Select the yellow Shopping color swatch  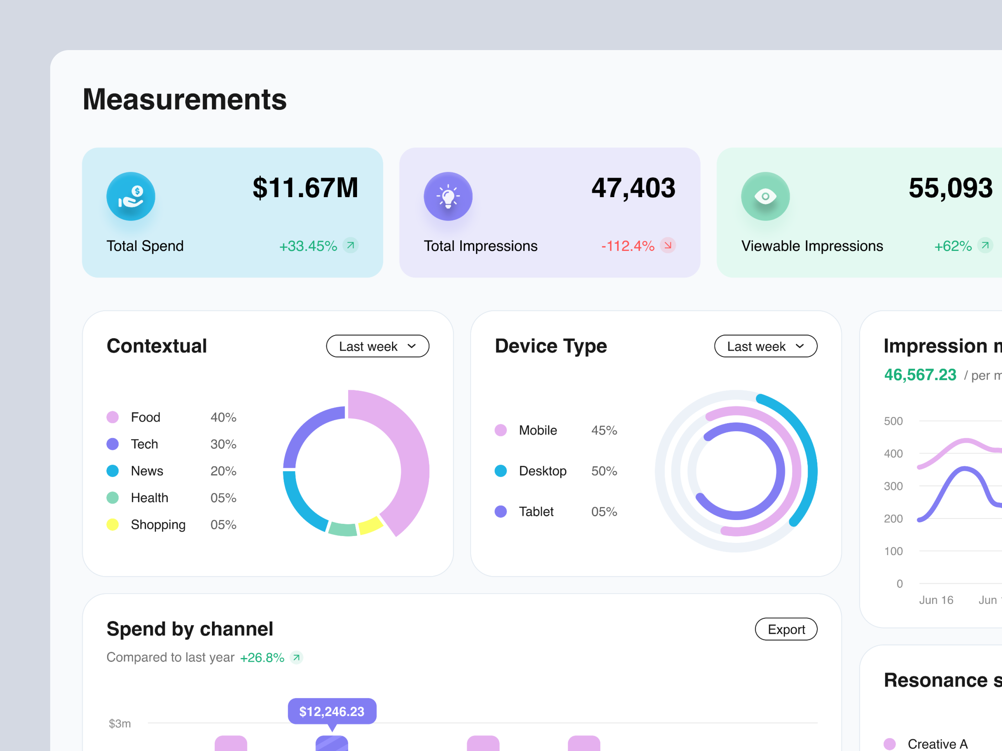click(x=113, y=525)
